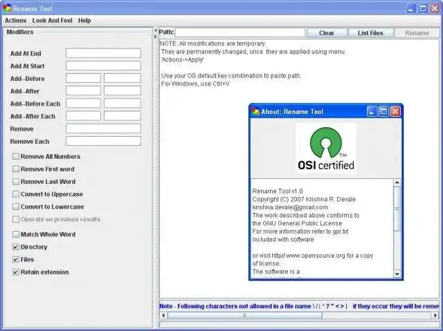Click the List Files button

(370, 33)
